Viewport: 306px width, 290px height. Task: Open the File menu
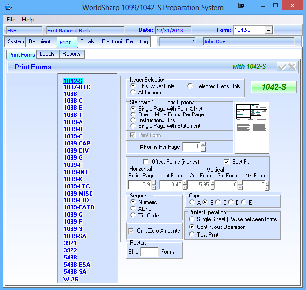coord(11,20)
